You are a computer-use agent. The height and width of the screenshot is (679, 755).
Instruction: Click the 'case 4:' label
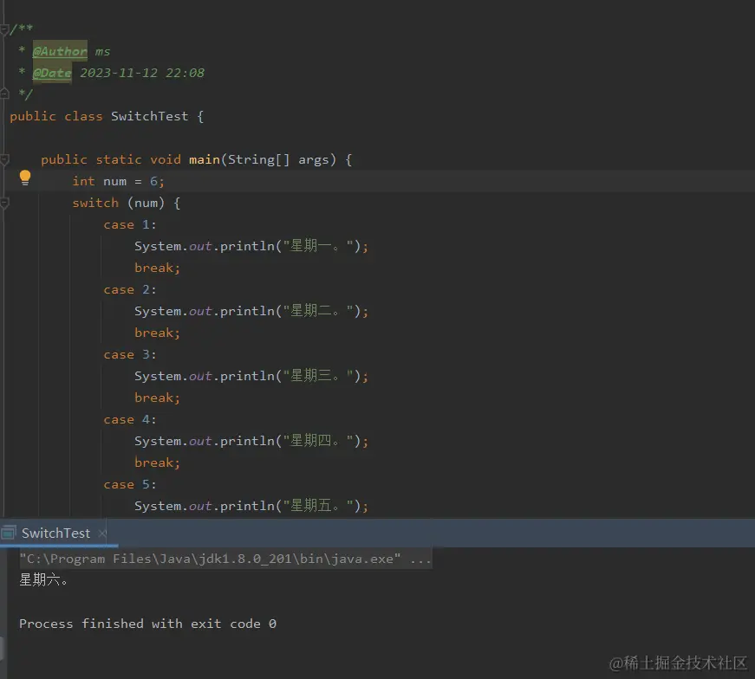coord(130,420)
